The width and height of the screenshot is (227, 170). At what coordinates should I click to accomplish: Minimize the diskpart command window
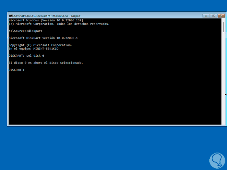point(206,16)
